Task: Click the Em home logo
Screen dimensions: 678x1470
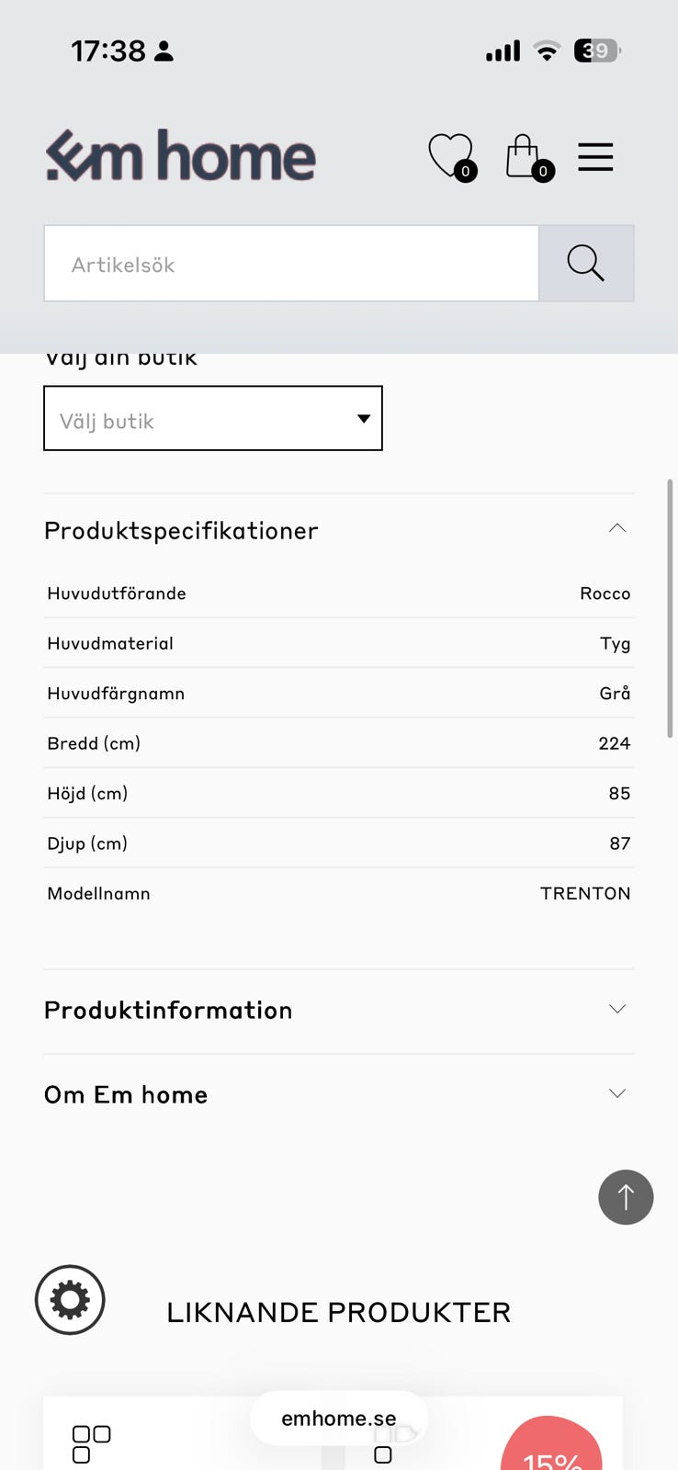Action: coord(180,156)
